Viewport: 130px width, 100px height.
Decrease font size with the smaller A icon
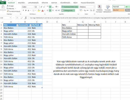point(44,7)
